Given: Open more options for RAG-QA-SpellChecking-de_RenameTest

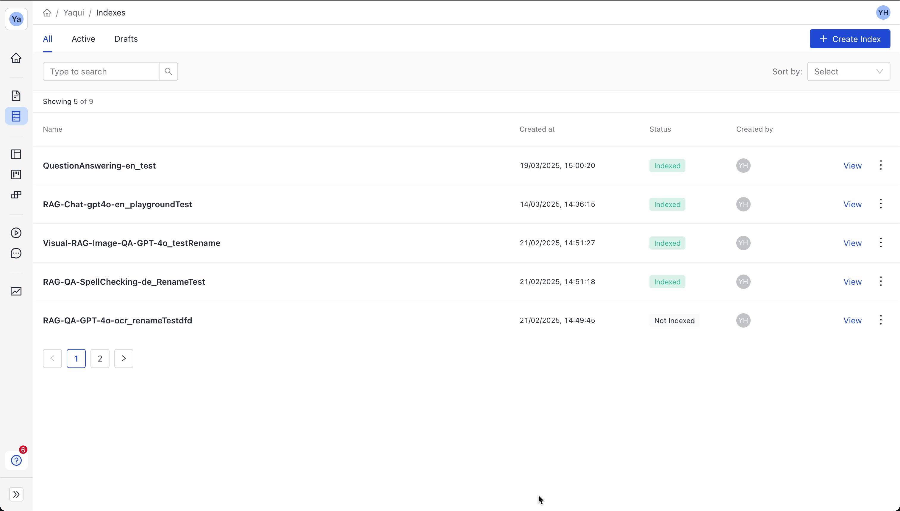Looking at the screenshot, I should click(x=880, y=281).
